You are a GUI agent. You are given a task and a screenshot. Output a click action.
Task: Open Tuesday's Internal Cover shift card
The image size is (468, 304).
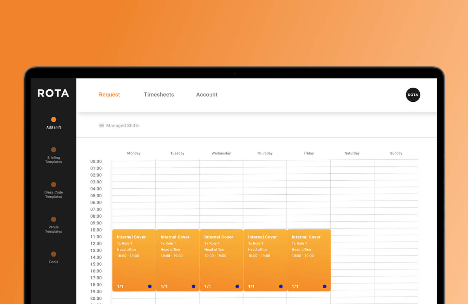pyautogui.click(x=178, y=260)
